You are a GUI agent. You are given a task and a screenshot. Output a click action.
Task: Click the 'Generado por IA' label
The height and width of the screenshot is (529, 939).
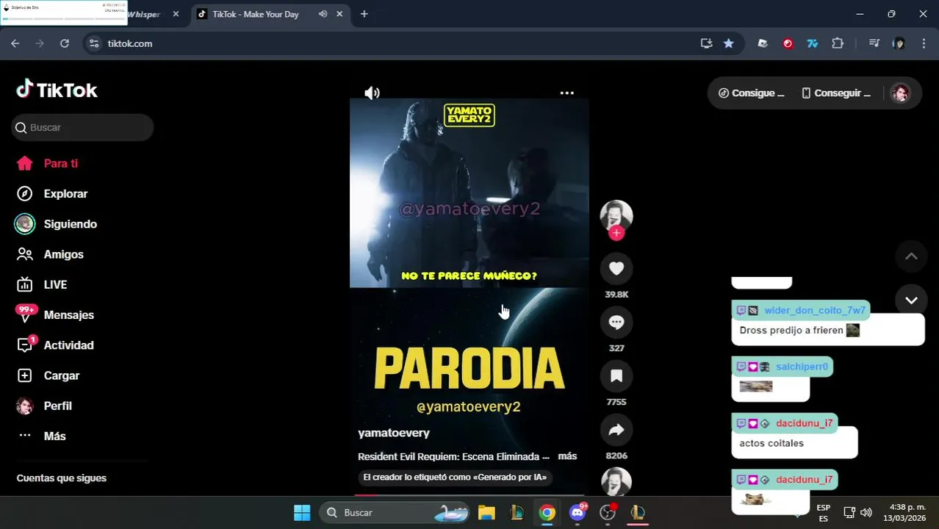point(455,478)
